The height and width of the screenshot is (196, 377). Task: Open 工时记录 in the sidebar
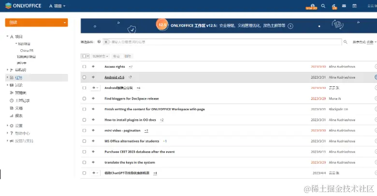22,100
